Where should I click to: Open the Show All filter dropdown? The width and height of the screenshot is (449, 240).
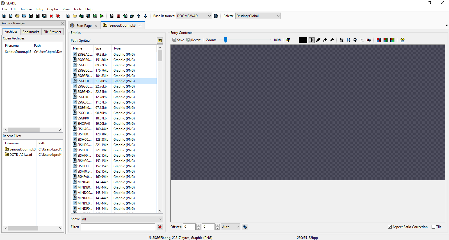coord(122,219)
